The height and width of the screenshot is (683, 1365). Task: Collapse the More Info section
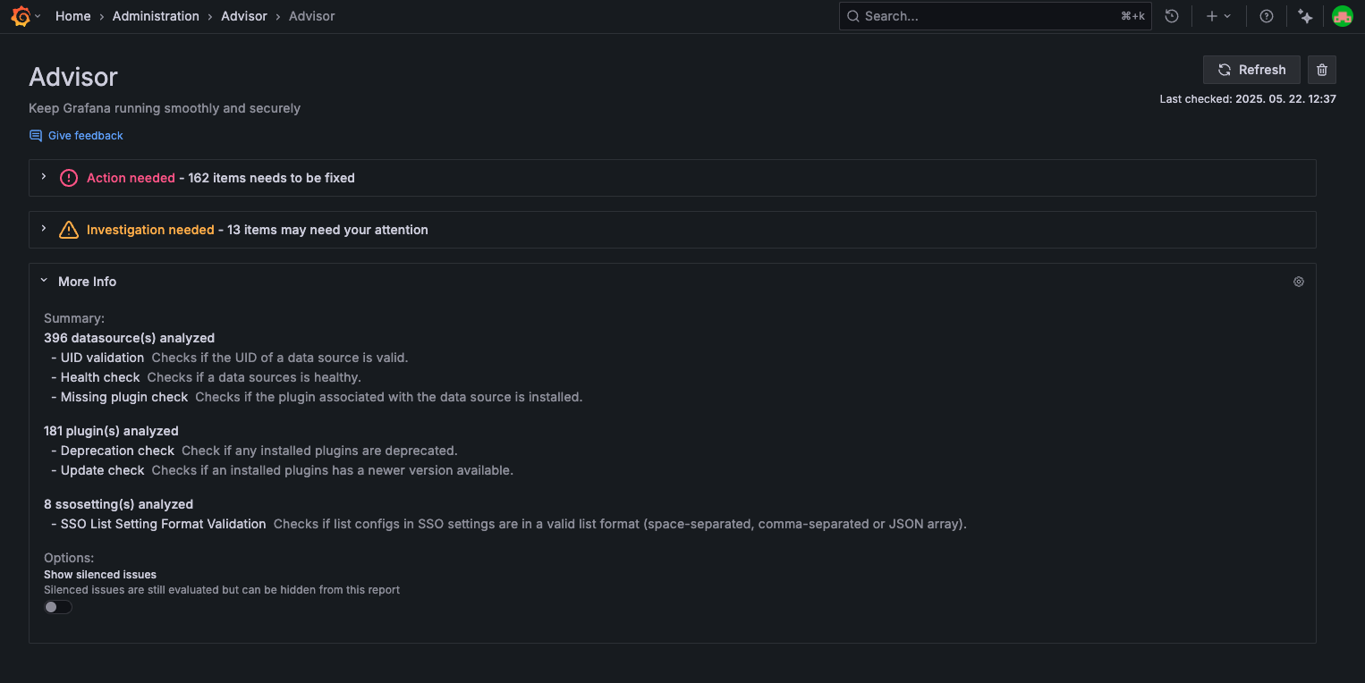(x=44, y=279)
